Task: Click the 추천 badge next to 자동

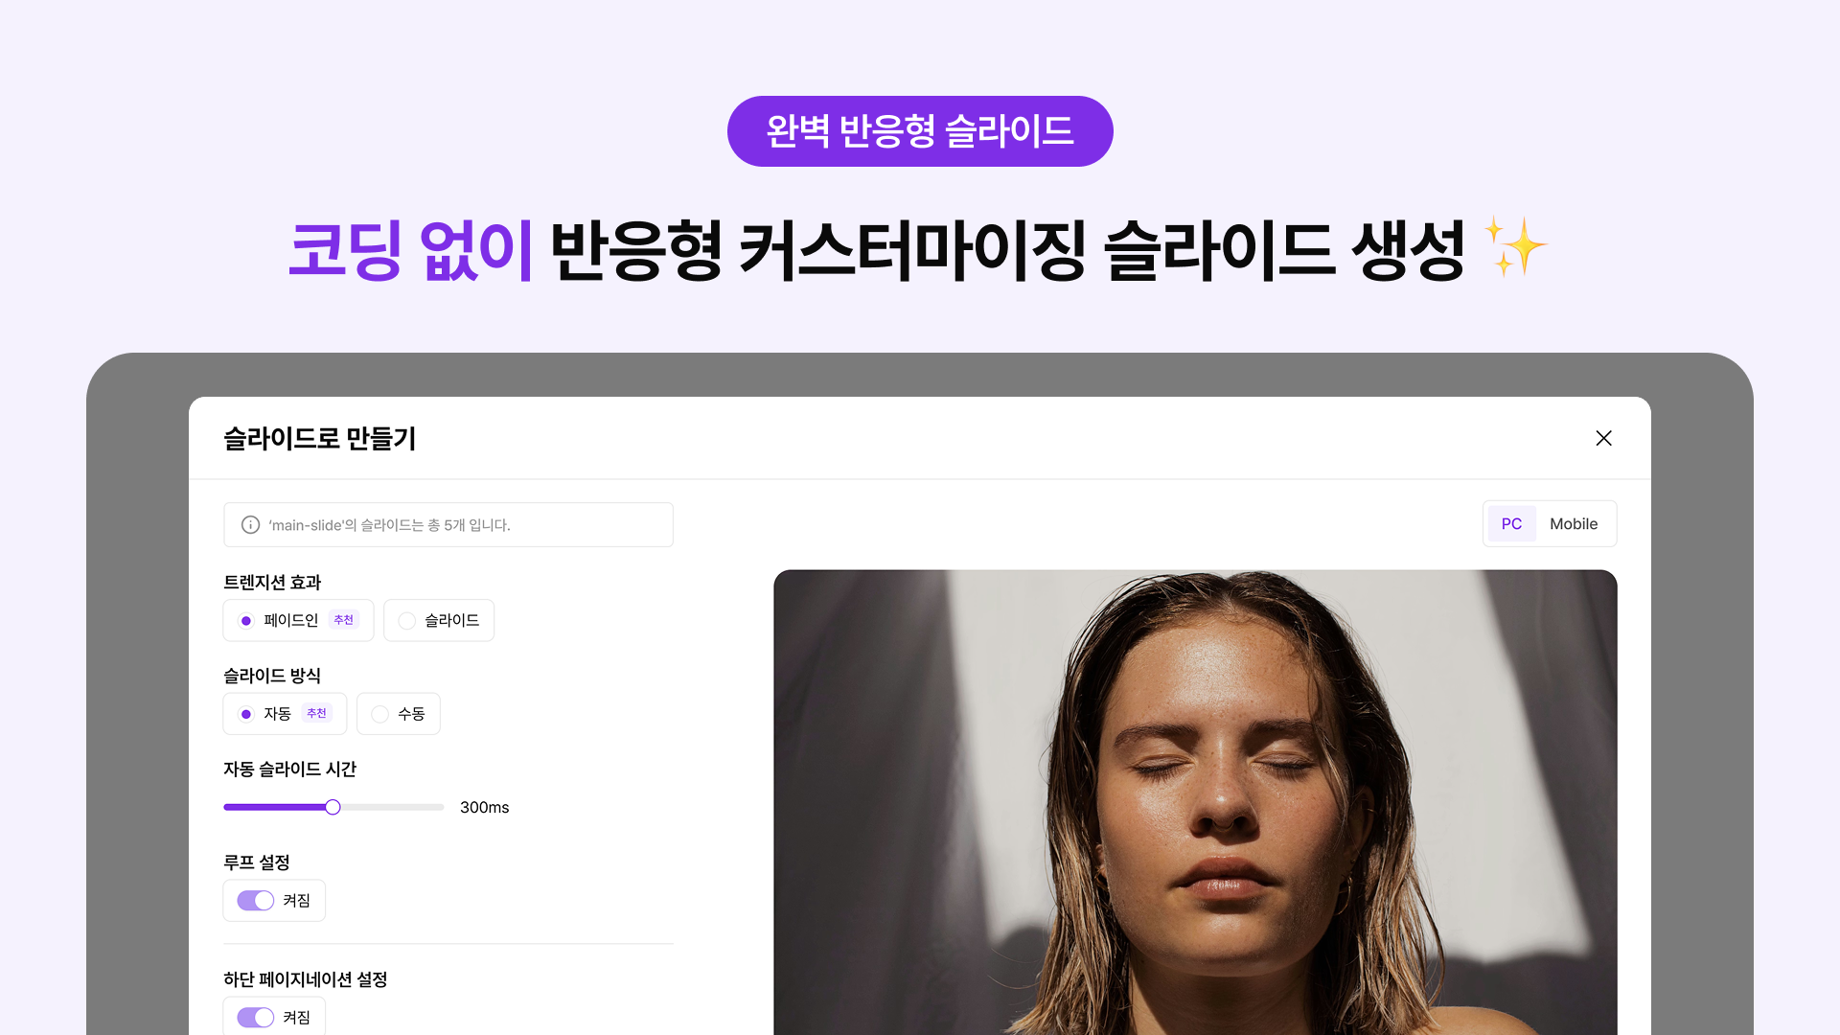Action: 316,713
